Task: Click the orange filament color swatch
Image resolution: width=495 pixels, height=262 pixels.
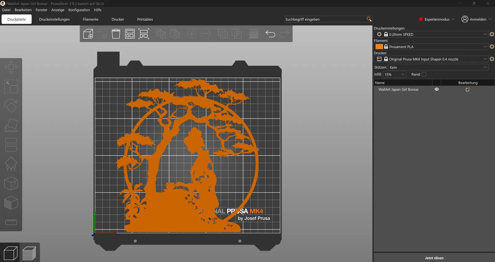Action: coord(379,47)
